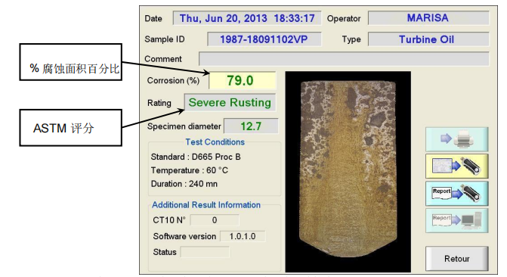The width and height of the screenshot is (507, 277).
Task: Export Report to USB drive
Action: coord(456,194)
